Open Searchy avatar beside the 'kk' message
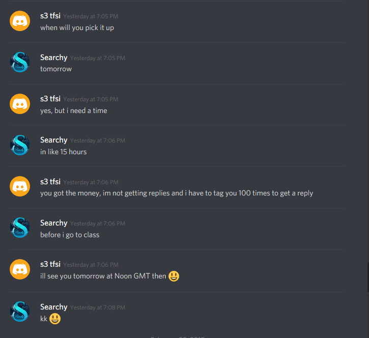Viewport: 369px width, 338px height. pos(20,312)
